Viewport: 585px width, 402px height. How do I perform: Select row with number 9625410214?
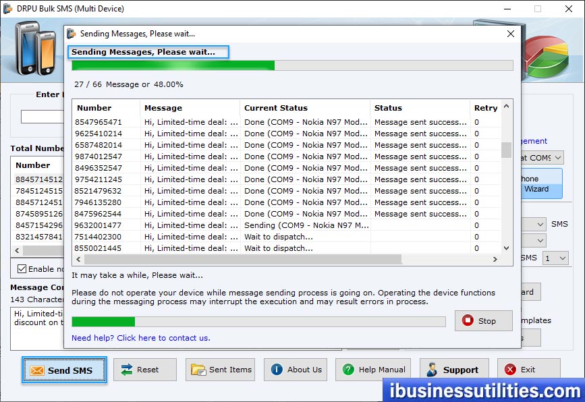click(x=287, y=134)
